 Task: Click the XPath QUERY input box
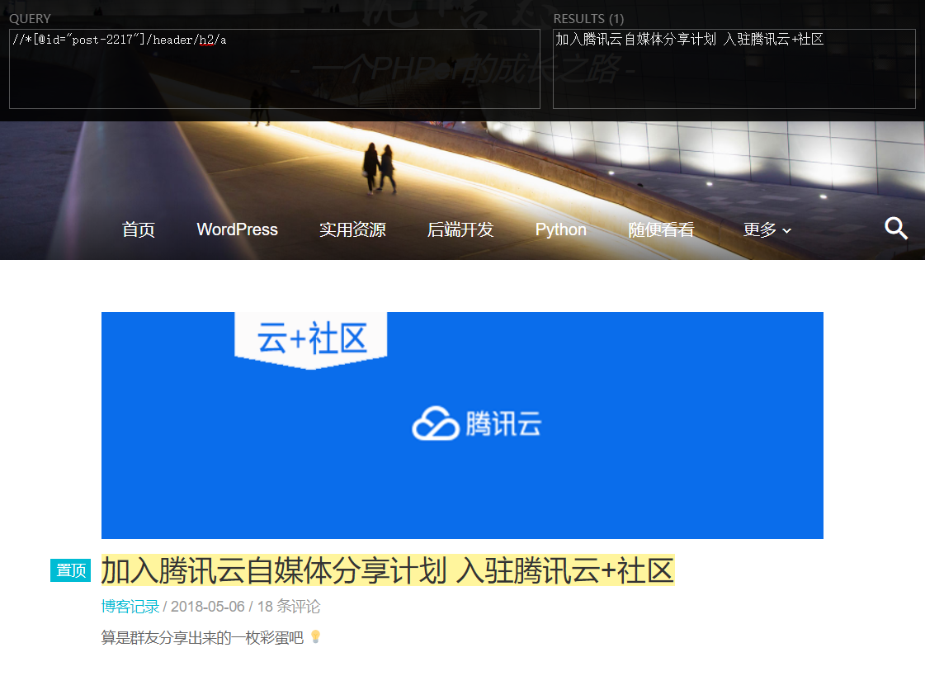click(x=274, y=69)
